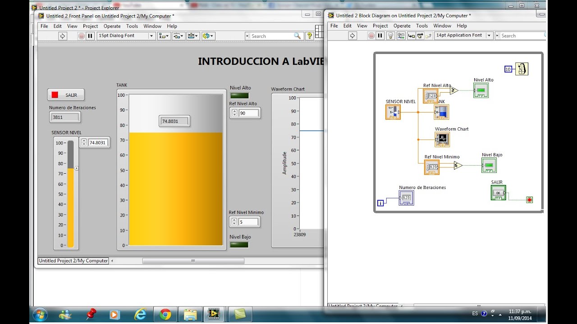Select Ref Nivel Minimo terminal in diagram
The image size is (577, 324).
point(432,167)
